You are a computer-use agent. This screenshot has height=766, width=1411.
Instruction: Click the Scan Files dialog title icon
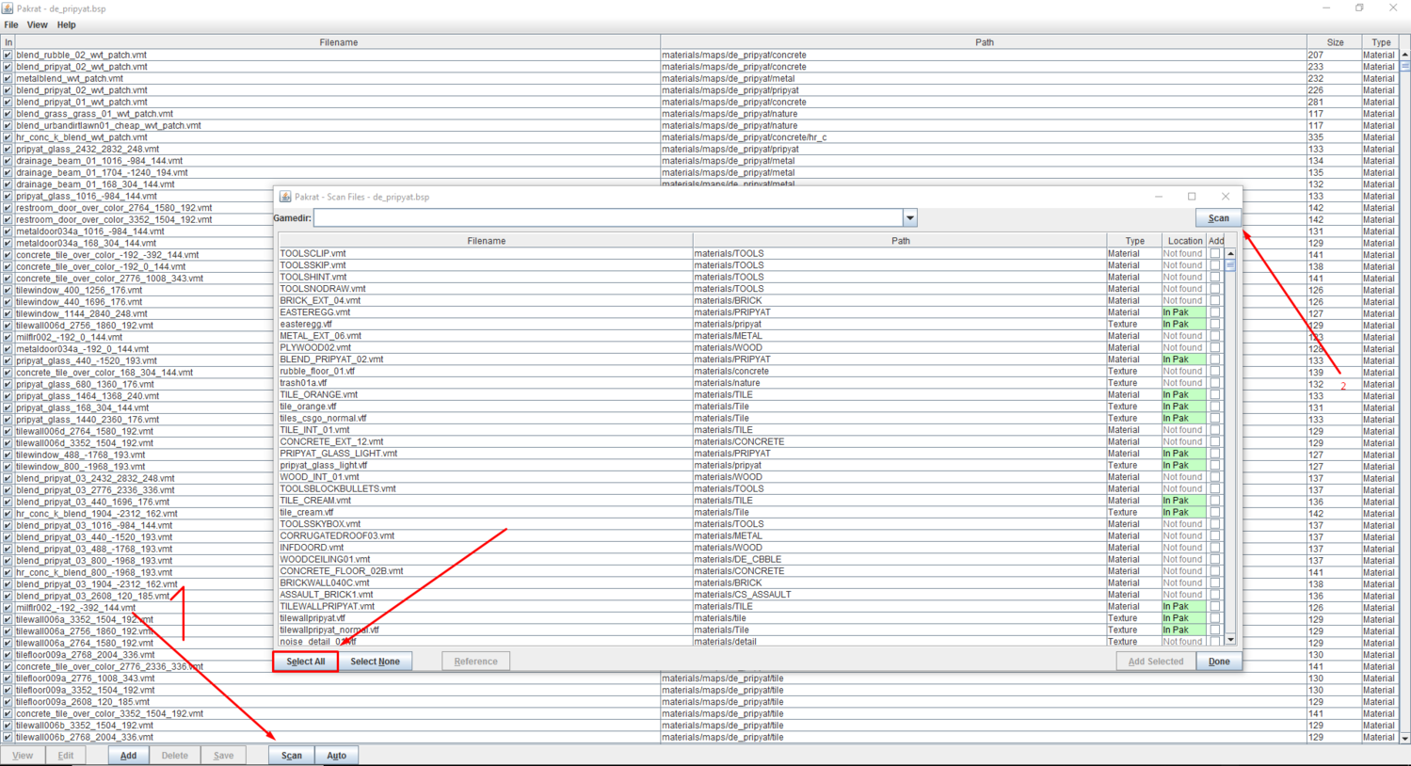[x=285, y=197]
